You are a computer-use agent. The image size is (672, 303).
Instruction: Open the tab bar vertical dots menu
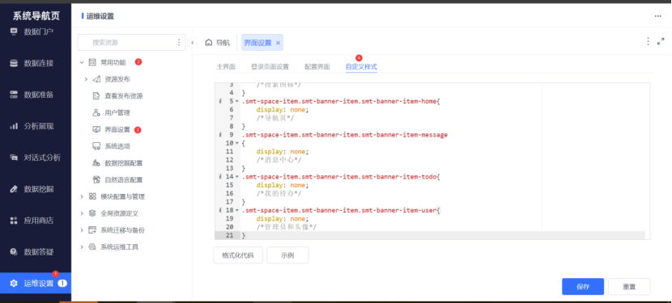pos(648,41)
